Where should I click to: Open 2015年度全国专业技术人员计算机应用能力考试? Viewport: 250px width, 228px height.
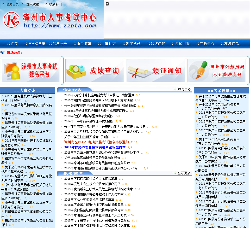click(x=27, y=143)
